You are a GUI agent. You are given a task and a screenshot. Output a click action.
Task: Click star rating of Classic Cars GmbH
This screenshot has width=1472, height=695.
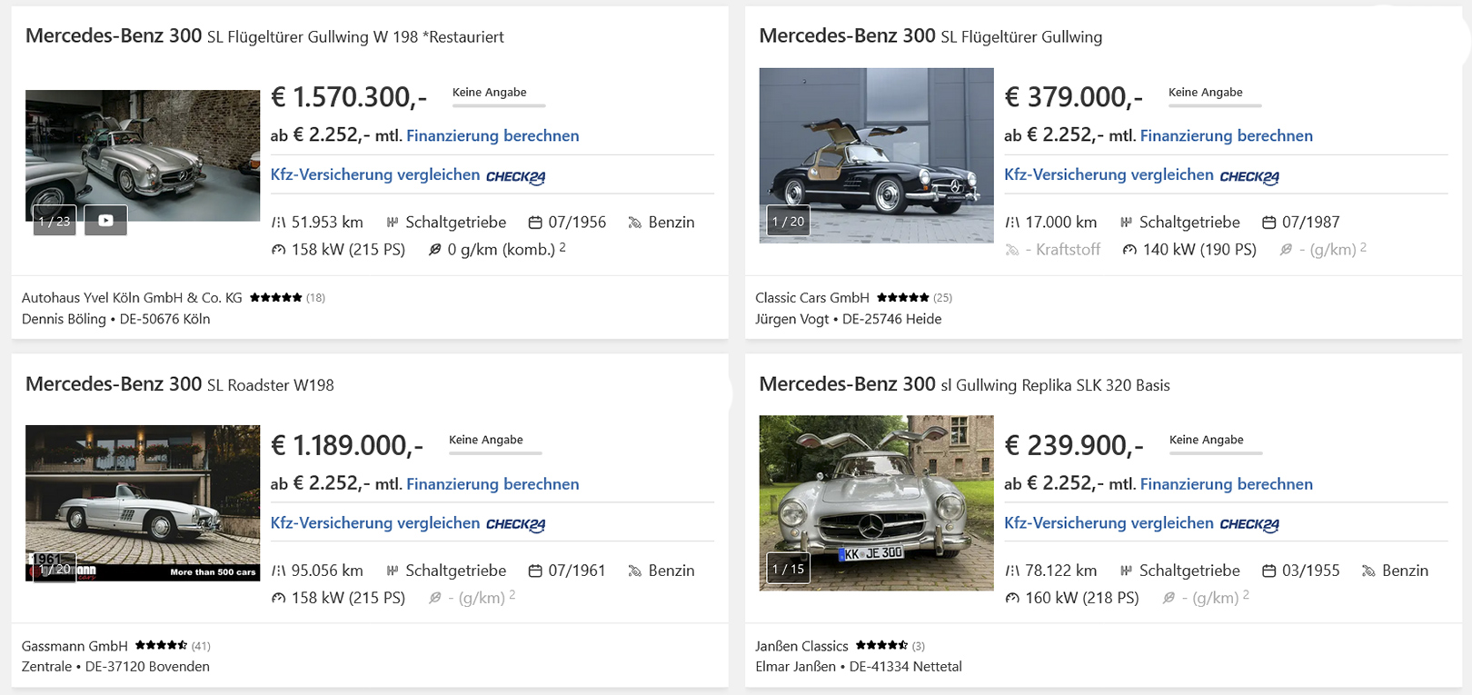click(x=902, y=298)
